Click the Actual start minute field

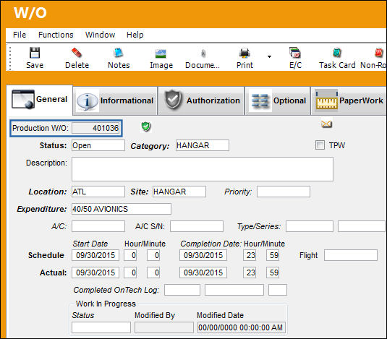(x=153, y=273)
